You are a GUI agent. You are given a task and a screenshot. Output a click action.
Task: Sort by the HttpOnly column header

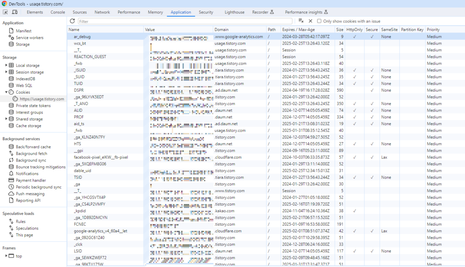(355, 29)
